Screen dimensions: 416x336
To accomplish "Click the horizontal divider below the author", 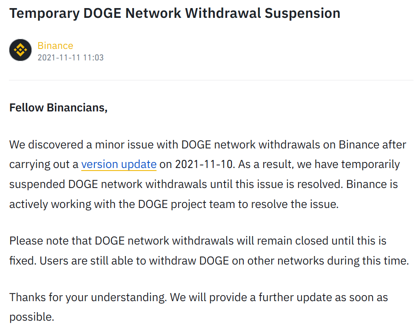I will tap(211, 80).
